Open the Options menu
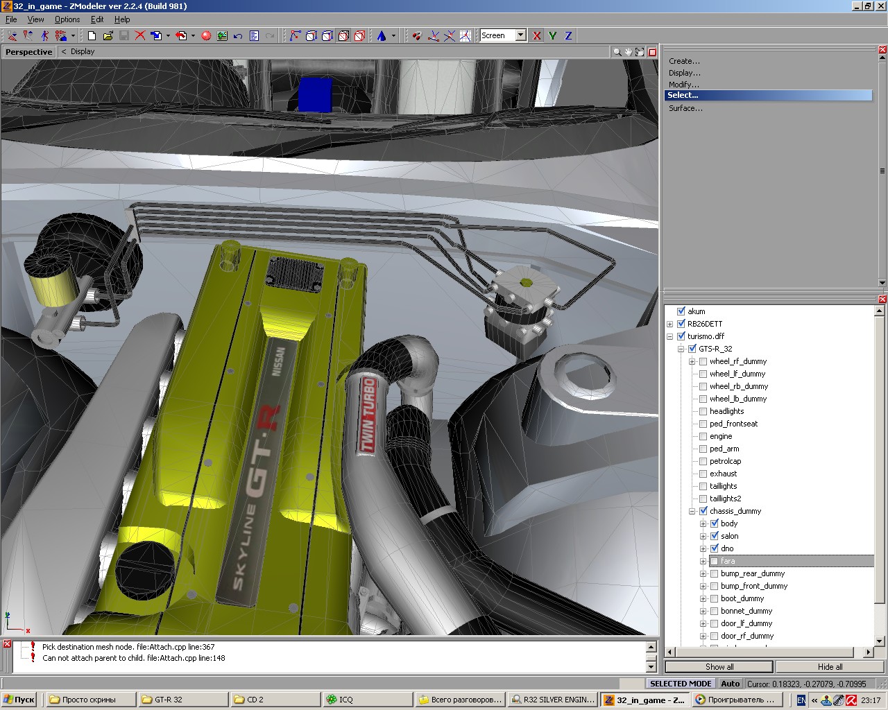 pos(67,19)
